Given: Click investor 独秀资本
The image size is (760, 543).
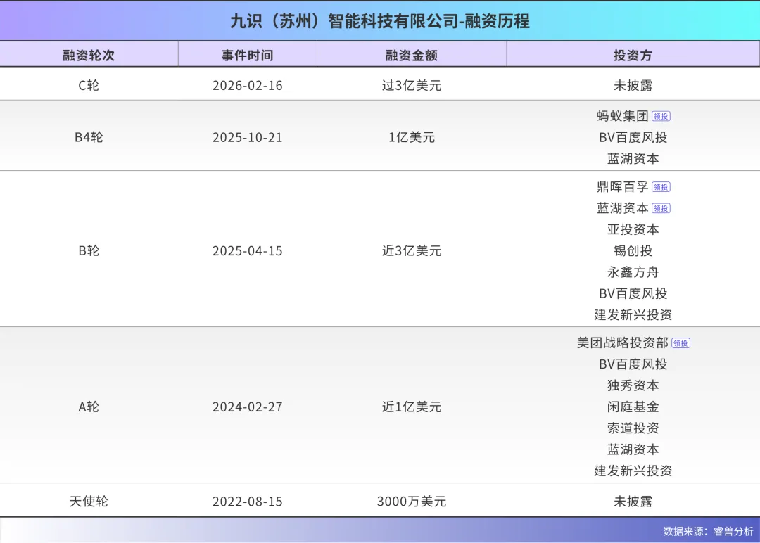Looking at the screenshot, I should [633, 385].
